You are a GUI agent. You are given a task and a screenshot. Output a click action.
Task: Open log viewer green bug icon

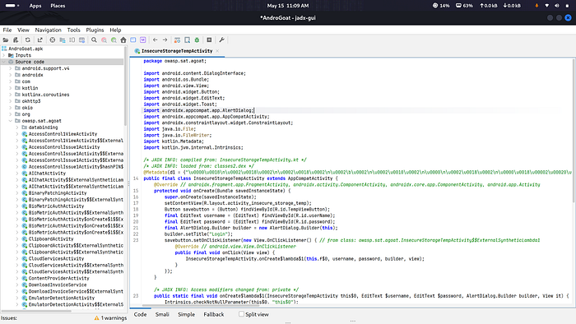tap(197, 40)
